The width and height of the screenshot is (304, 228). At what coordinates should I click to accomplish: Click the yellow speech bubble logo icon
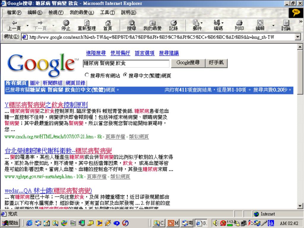296,12
